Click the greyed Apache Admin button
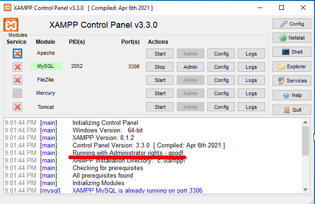Screen dimensions: 315x204 191,54
